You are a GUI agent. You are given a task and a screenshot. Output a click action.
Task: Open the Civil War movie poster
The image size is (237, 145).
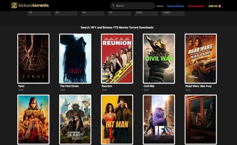click(x=159, y=59)
